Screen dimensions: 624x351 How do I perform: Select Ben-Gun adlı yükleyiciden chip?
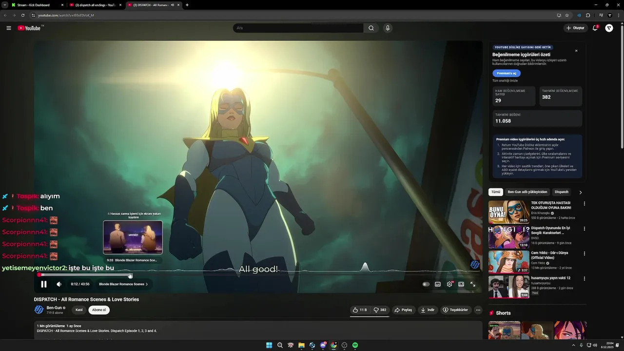coord(527,192)
